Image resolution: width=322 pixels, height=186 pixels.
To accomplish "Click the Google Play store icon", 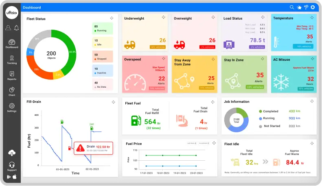I will 9,177.
